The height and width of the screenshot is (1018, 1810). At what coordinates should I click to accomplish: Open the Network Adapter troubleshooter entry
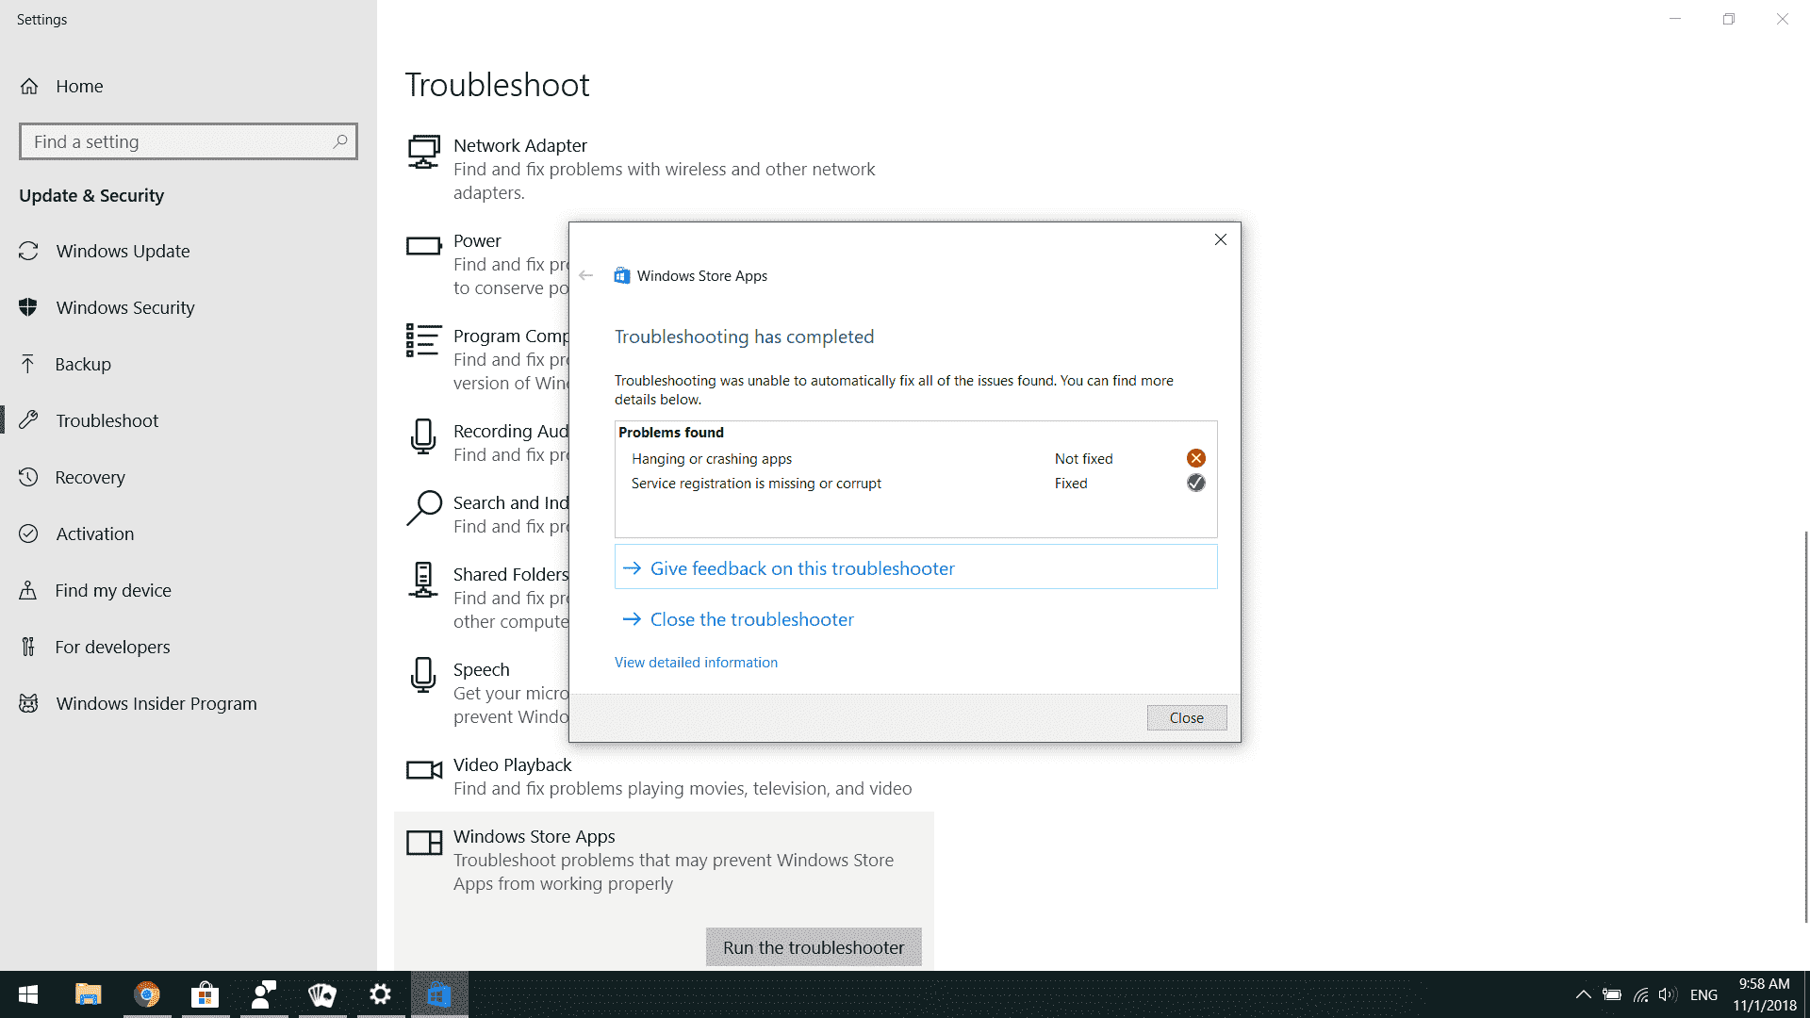point(664,169)
